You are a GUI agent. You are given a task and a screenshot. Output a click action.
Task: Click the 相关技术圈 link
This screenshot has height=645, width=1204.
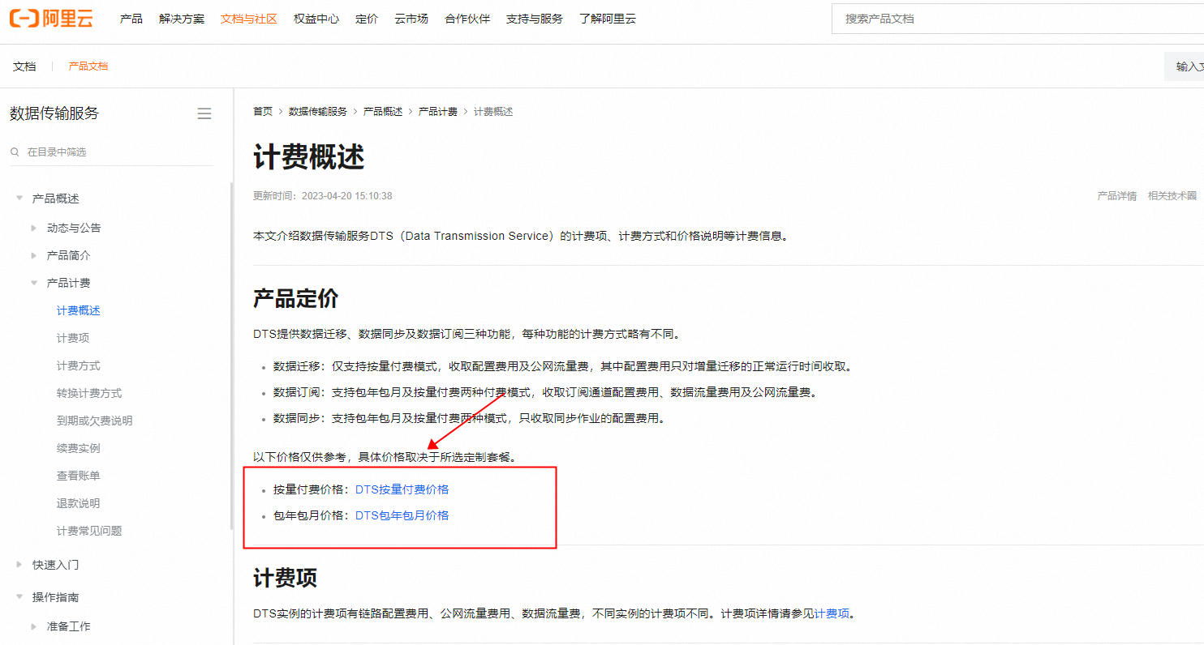tap(1172, 196)
